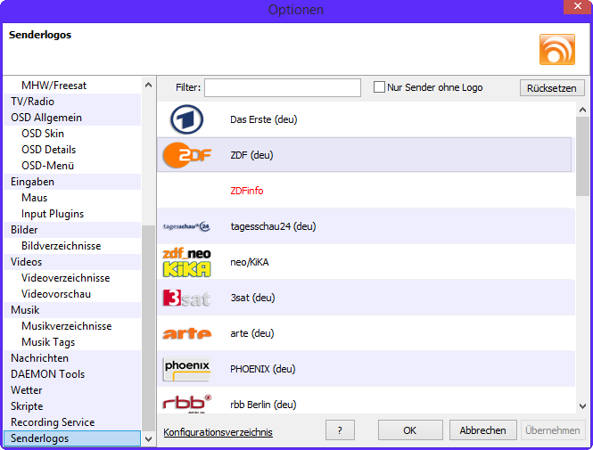Select the 3sat channel logo

pyautogui.click(x=186, y=298)
